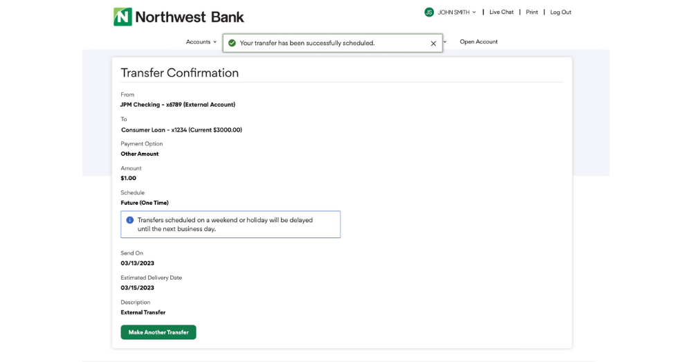The image size is (692, 362).
Task: Log out of the banking session
Action: pyautogui.click(x=561, y=12)
